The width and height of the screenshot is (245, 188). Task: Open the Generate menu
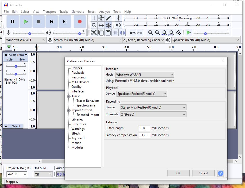click(x=78, y=11)
